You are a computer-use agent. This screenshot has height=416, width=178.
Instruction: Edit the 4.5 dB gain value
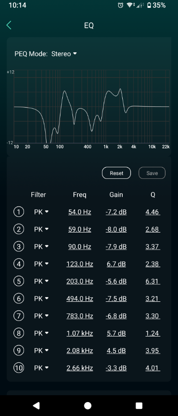tap(116, 351)
